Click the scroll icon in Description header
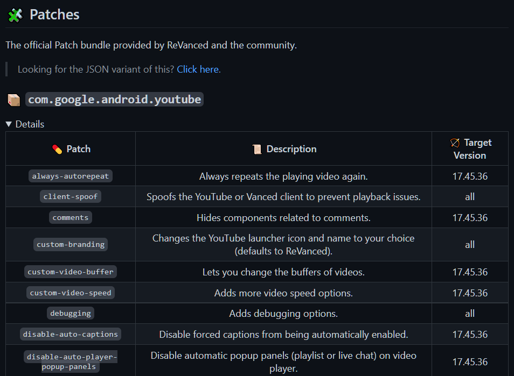Image resolution: width=514 pixels, height=376 pixels. 257,149
